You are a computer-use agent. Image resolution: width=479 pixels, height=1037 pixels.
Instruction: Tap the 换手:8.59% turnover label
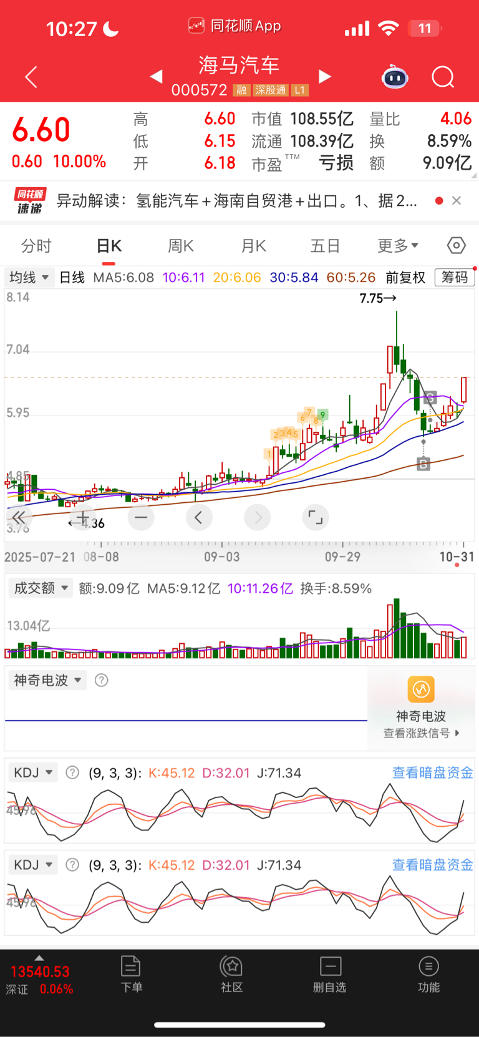[336, 588]
